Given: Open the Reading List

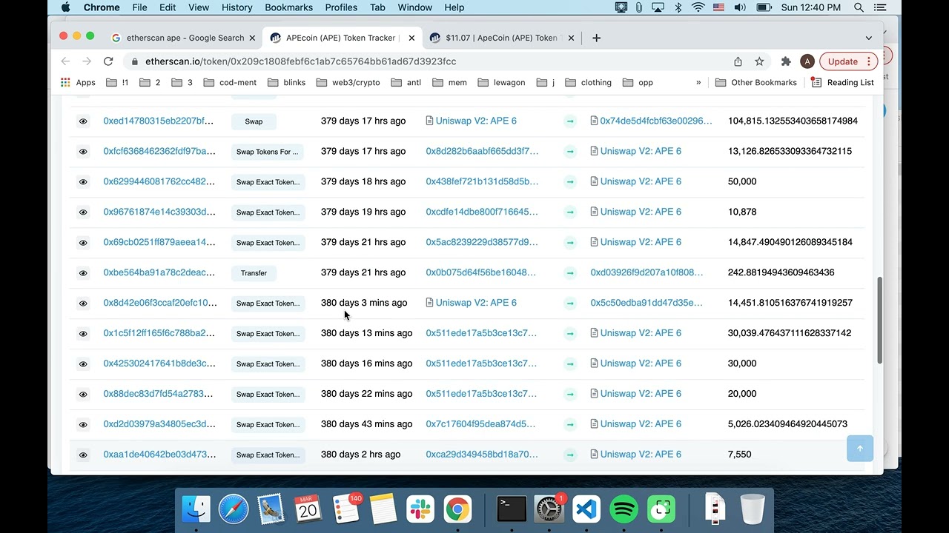Looking at the screenshot, I should (842, 82).
